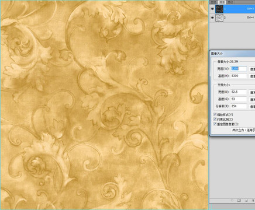
Task: Click the document width field showing 52.5
Action: [x=239, y=92]
